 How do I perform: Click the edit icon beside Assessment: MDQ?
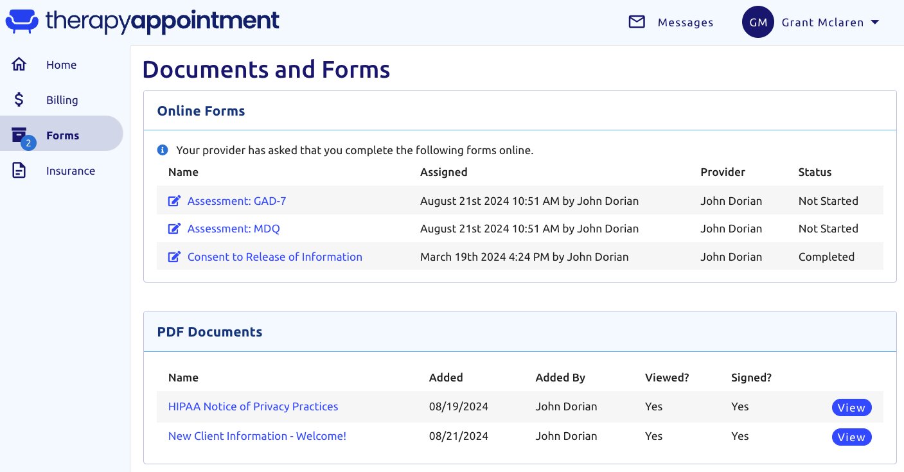point(173,229)
